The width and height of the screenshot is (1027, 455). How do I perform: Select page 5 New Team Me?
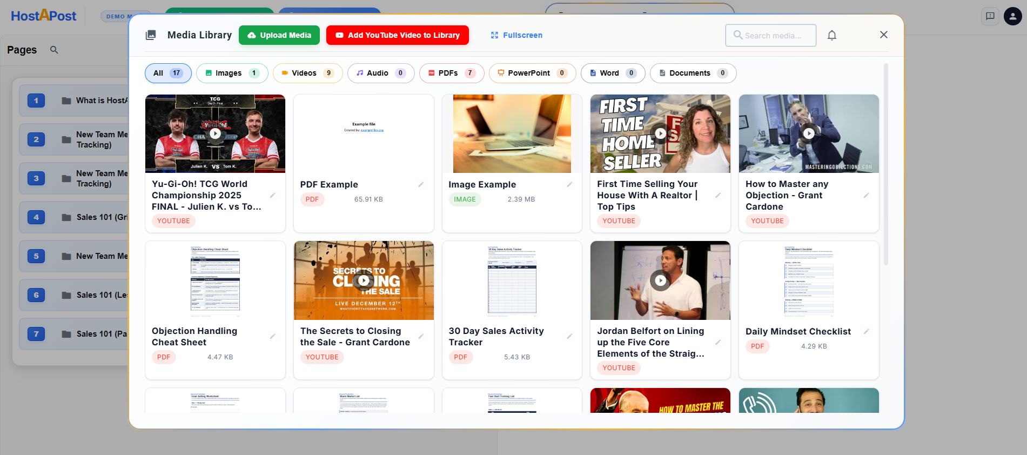[x=74, y=256]
